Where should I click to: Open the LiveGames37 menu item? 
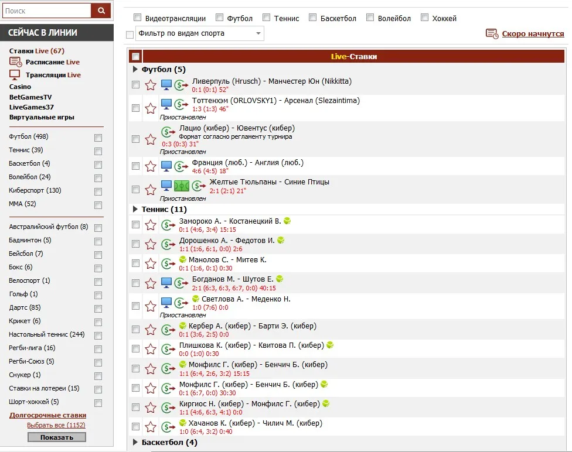32,107
